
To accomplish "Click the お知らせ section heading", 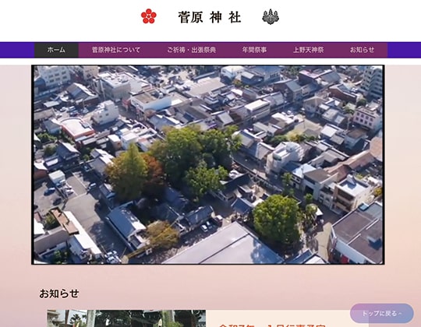I will [59, 294].
